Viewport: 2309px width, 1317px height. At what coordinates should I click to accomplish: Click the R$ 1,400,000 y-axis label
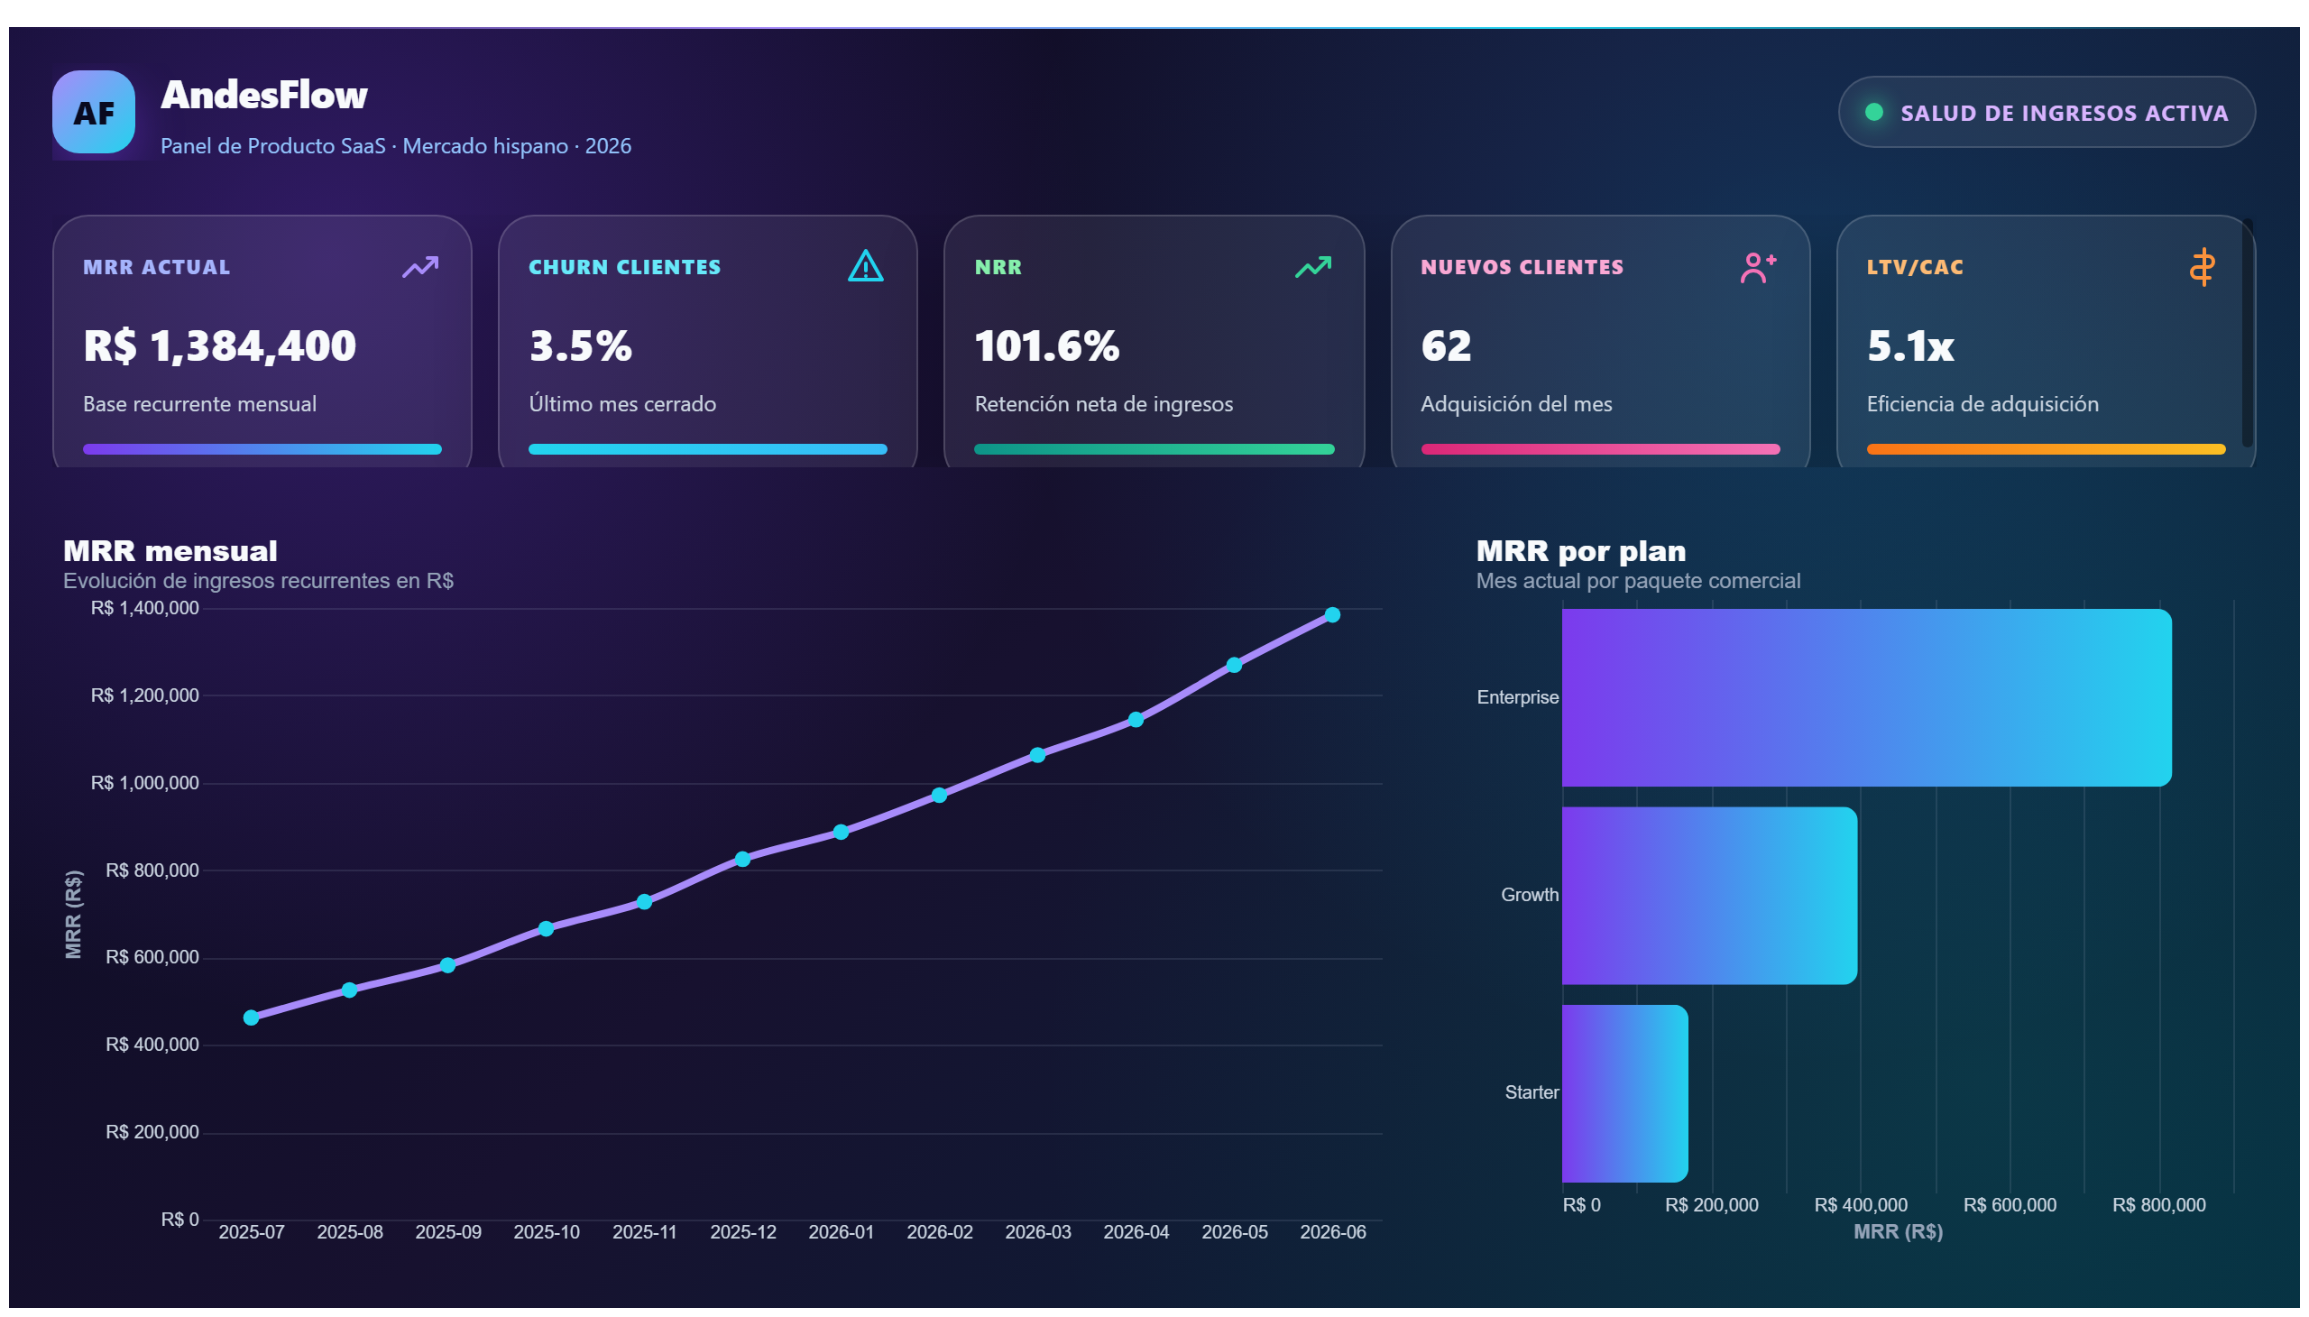pos(144,608)
